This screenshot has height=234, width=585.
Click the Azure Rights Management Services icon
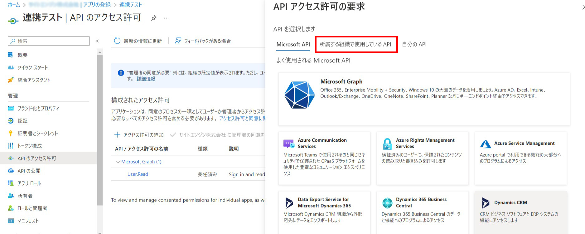tap(387, 144)
